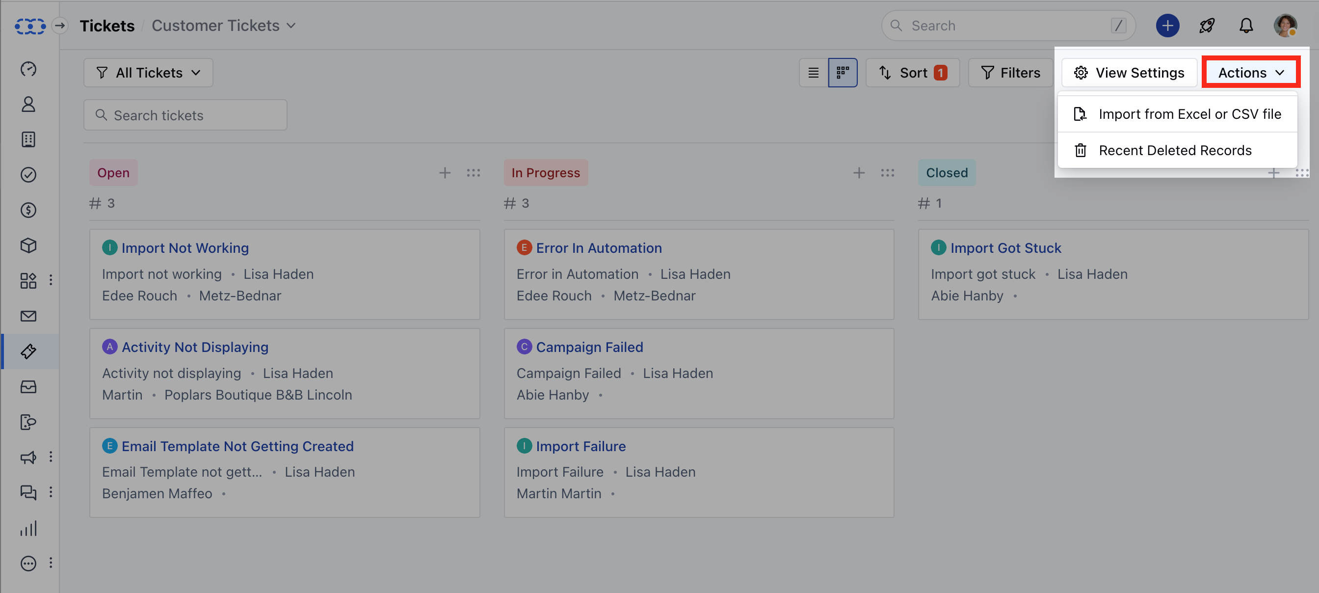This screenshot has height=593, width=1319.
Task: Open Import Got Stuck ticket
Action: [1005, 248]
